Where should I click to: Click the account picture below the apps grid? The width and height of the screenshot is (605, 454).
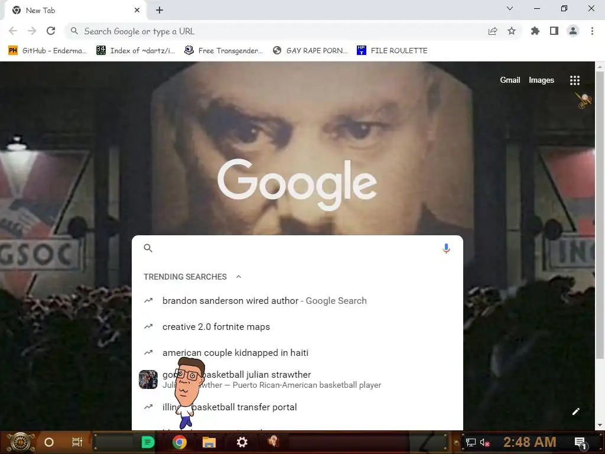pos(583,100)
